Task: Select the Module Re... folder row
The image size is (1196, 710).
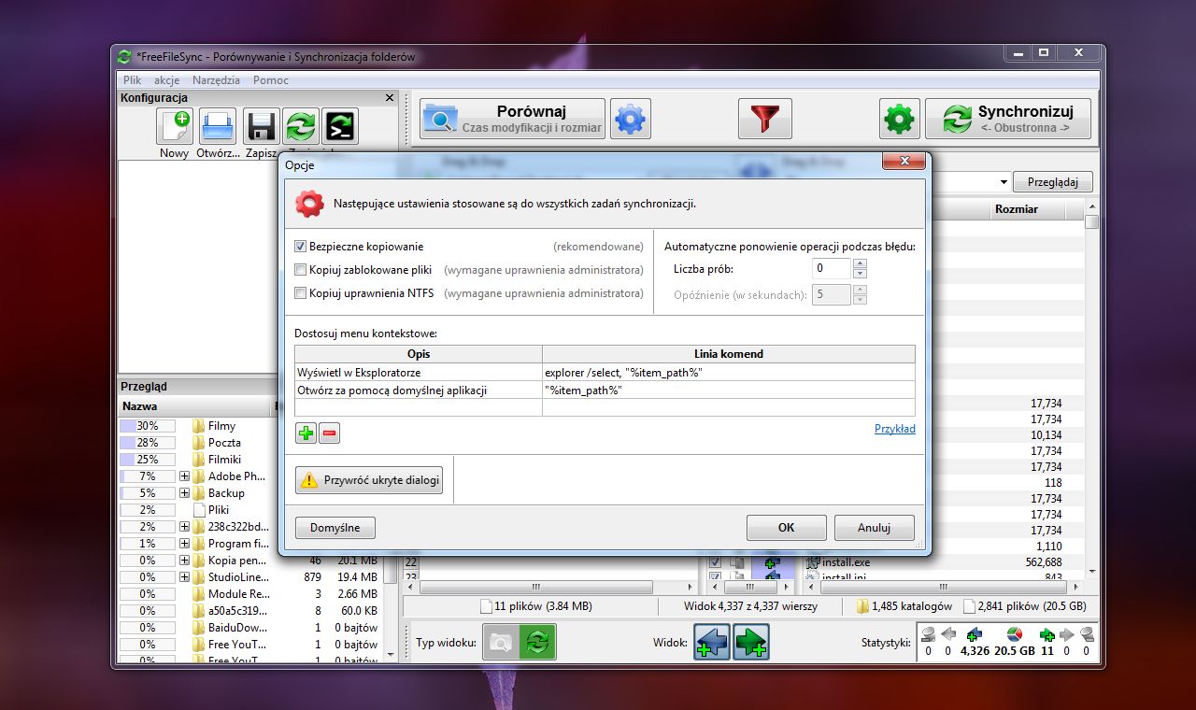Action: pyautogui.click(x=250, y=594)
